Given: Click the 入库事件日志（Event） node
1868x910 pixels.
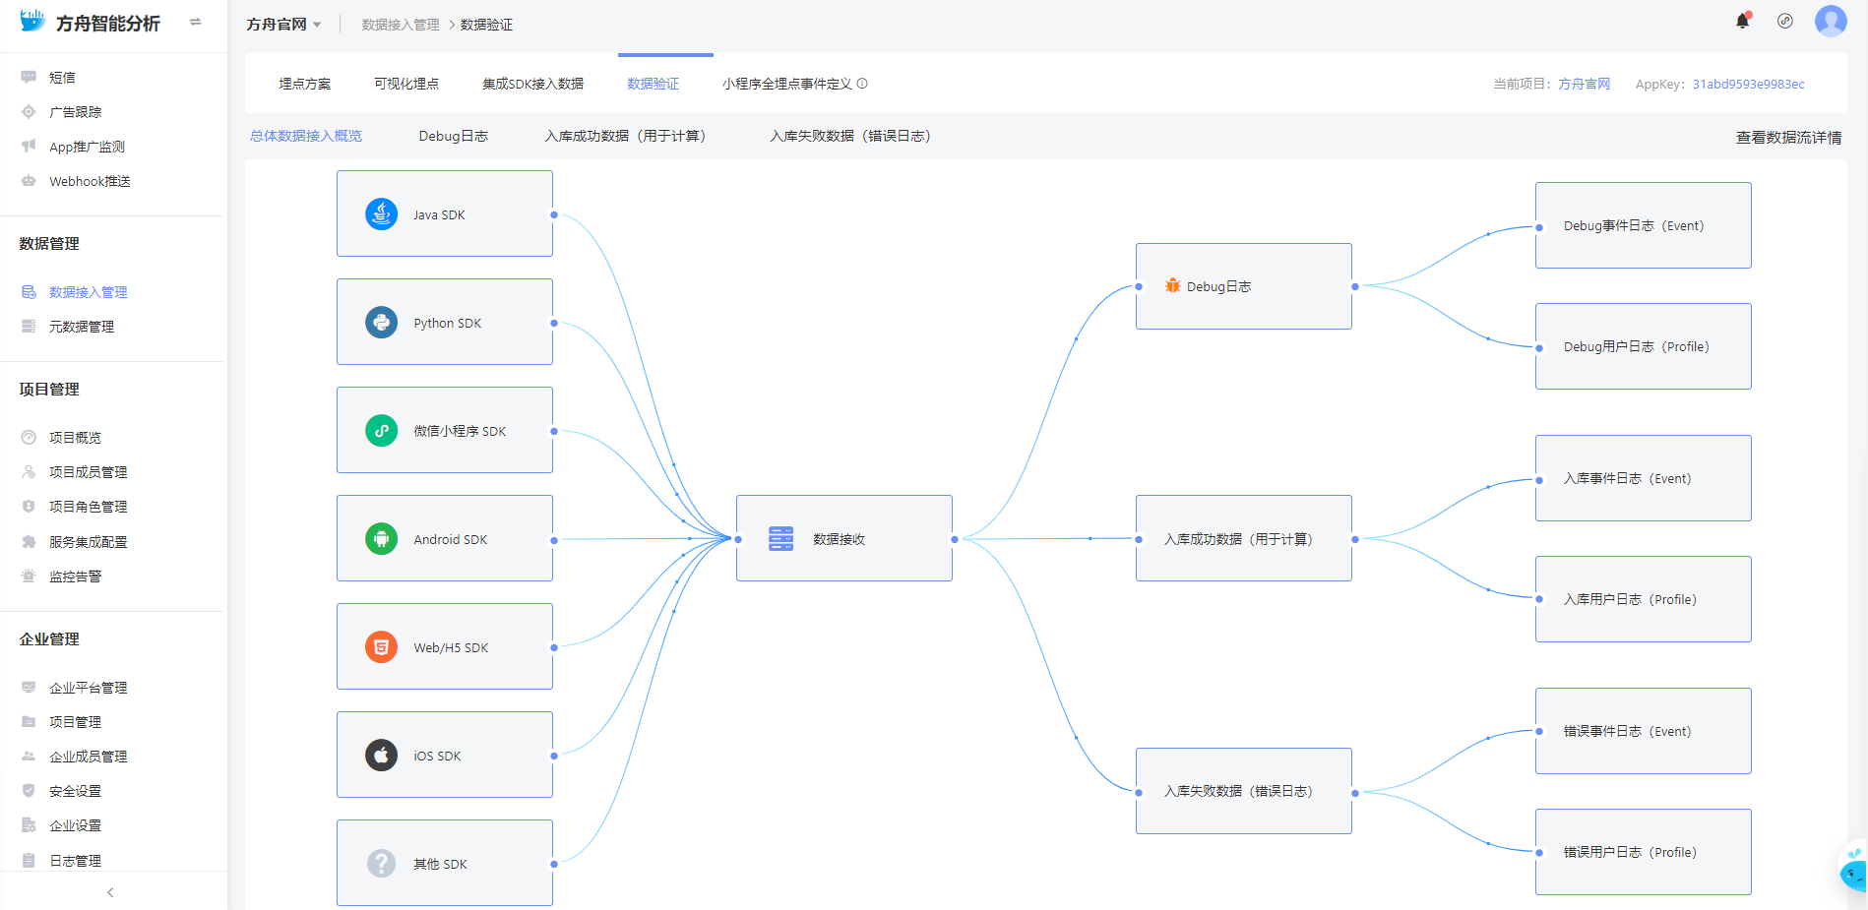Looking at the screenshot, I should [1644, 478].
